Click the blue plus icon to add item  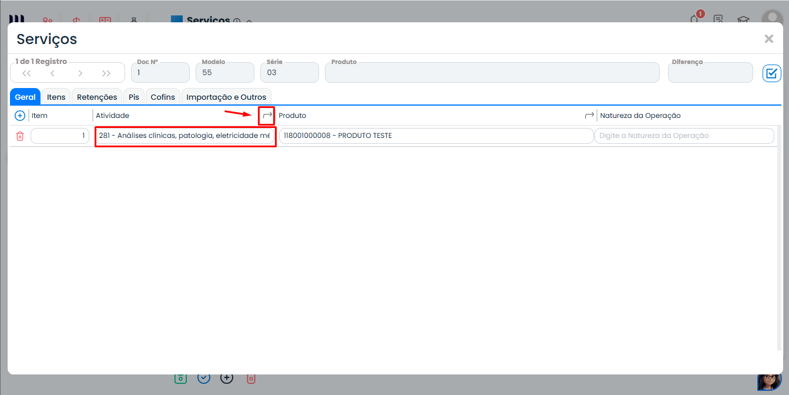coord(19,116)
